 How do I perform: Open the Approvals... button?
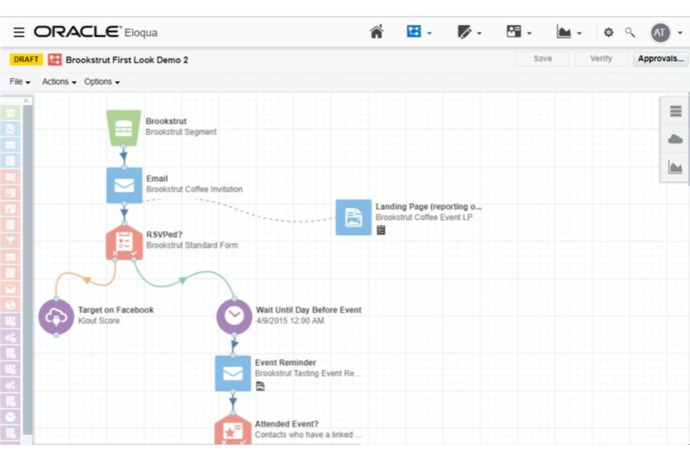coord(661,59)
